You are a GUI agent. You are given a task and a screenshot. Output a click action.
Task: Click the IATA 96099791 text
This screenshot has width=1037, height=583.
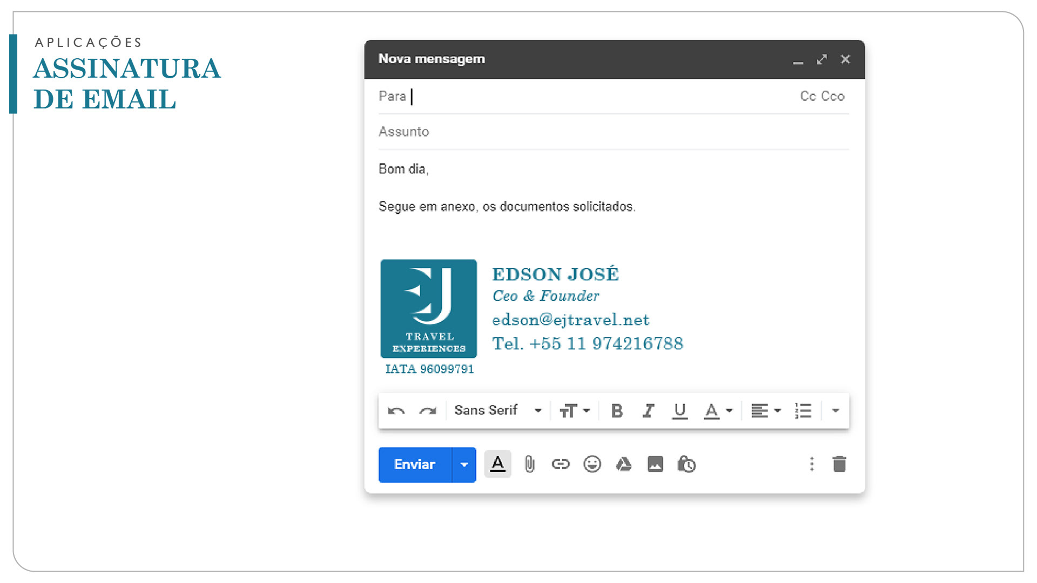[429, 369]
